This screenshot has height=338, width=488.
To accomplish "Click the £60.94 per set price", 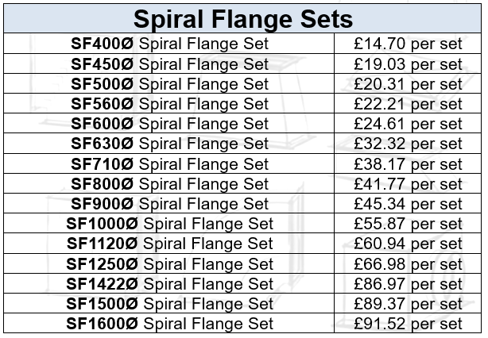I will [x=408, y=244].
